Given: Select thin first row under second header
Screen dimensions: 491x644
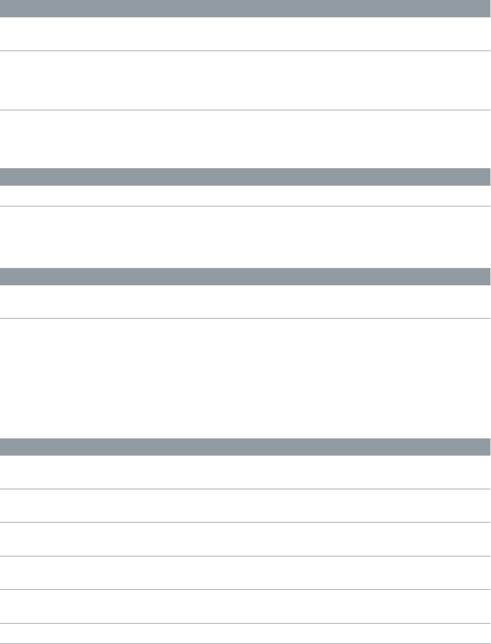Looking at the screenshot, I should click(245, 196).
